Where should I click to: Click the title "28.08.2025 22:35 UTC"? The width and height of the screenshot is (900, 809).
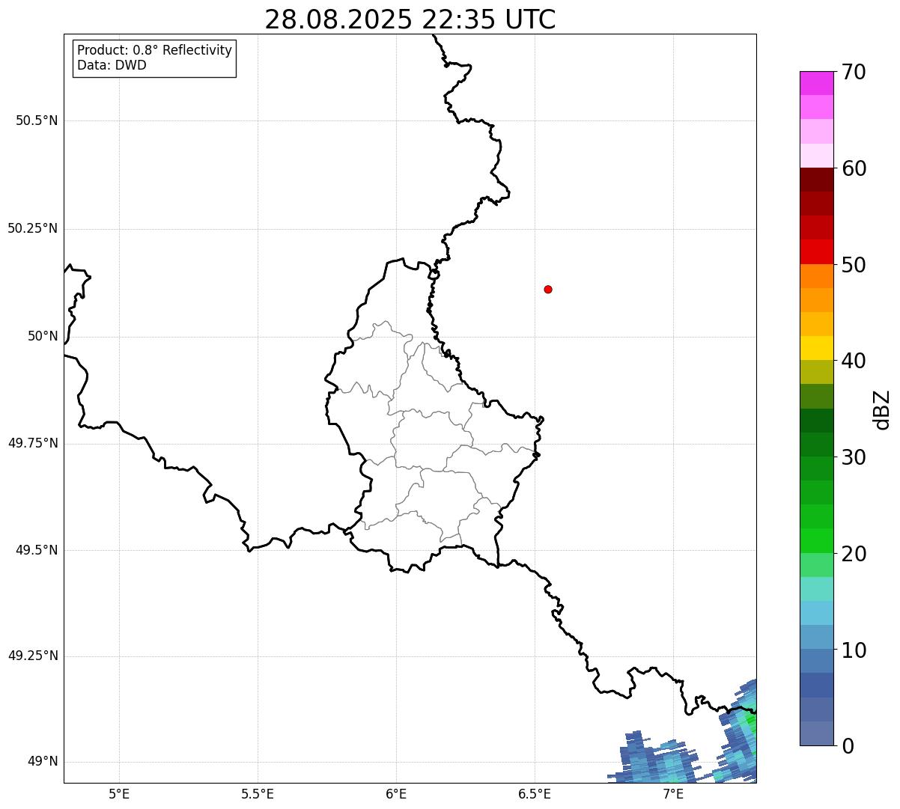(410, 19)
